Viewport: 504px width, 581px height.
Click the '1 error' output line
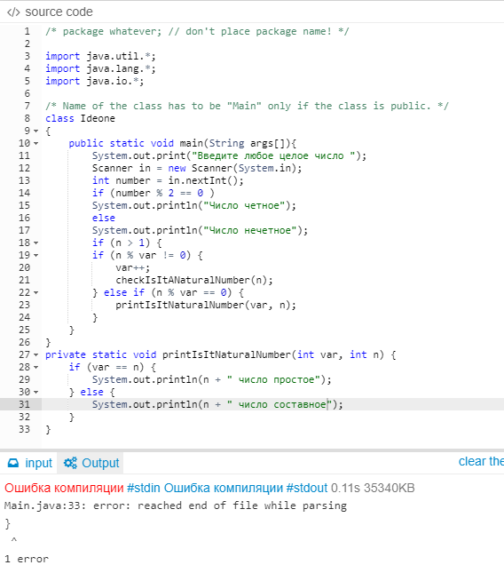click(27, 559)
